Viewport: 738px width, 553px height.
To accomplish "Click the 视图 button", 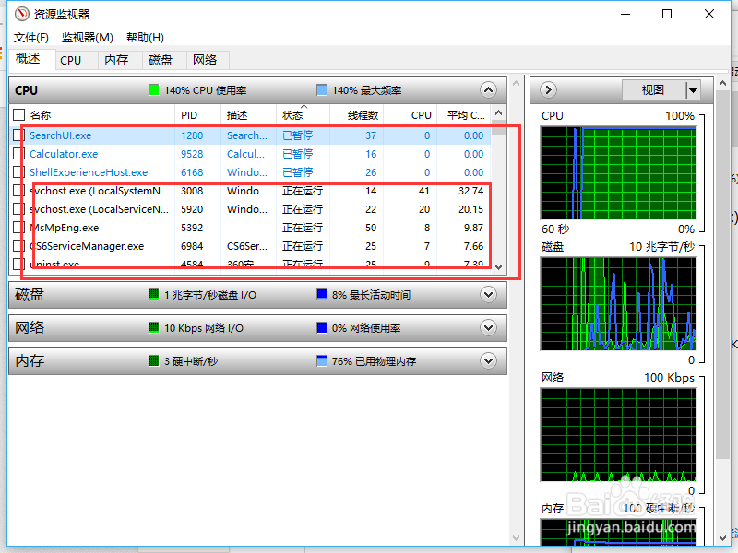I will click(x=653, y=89).
